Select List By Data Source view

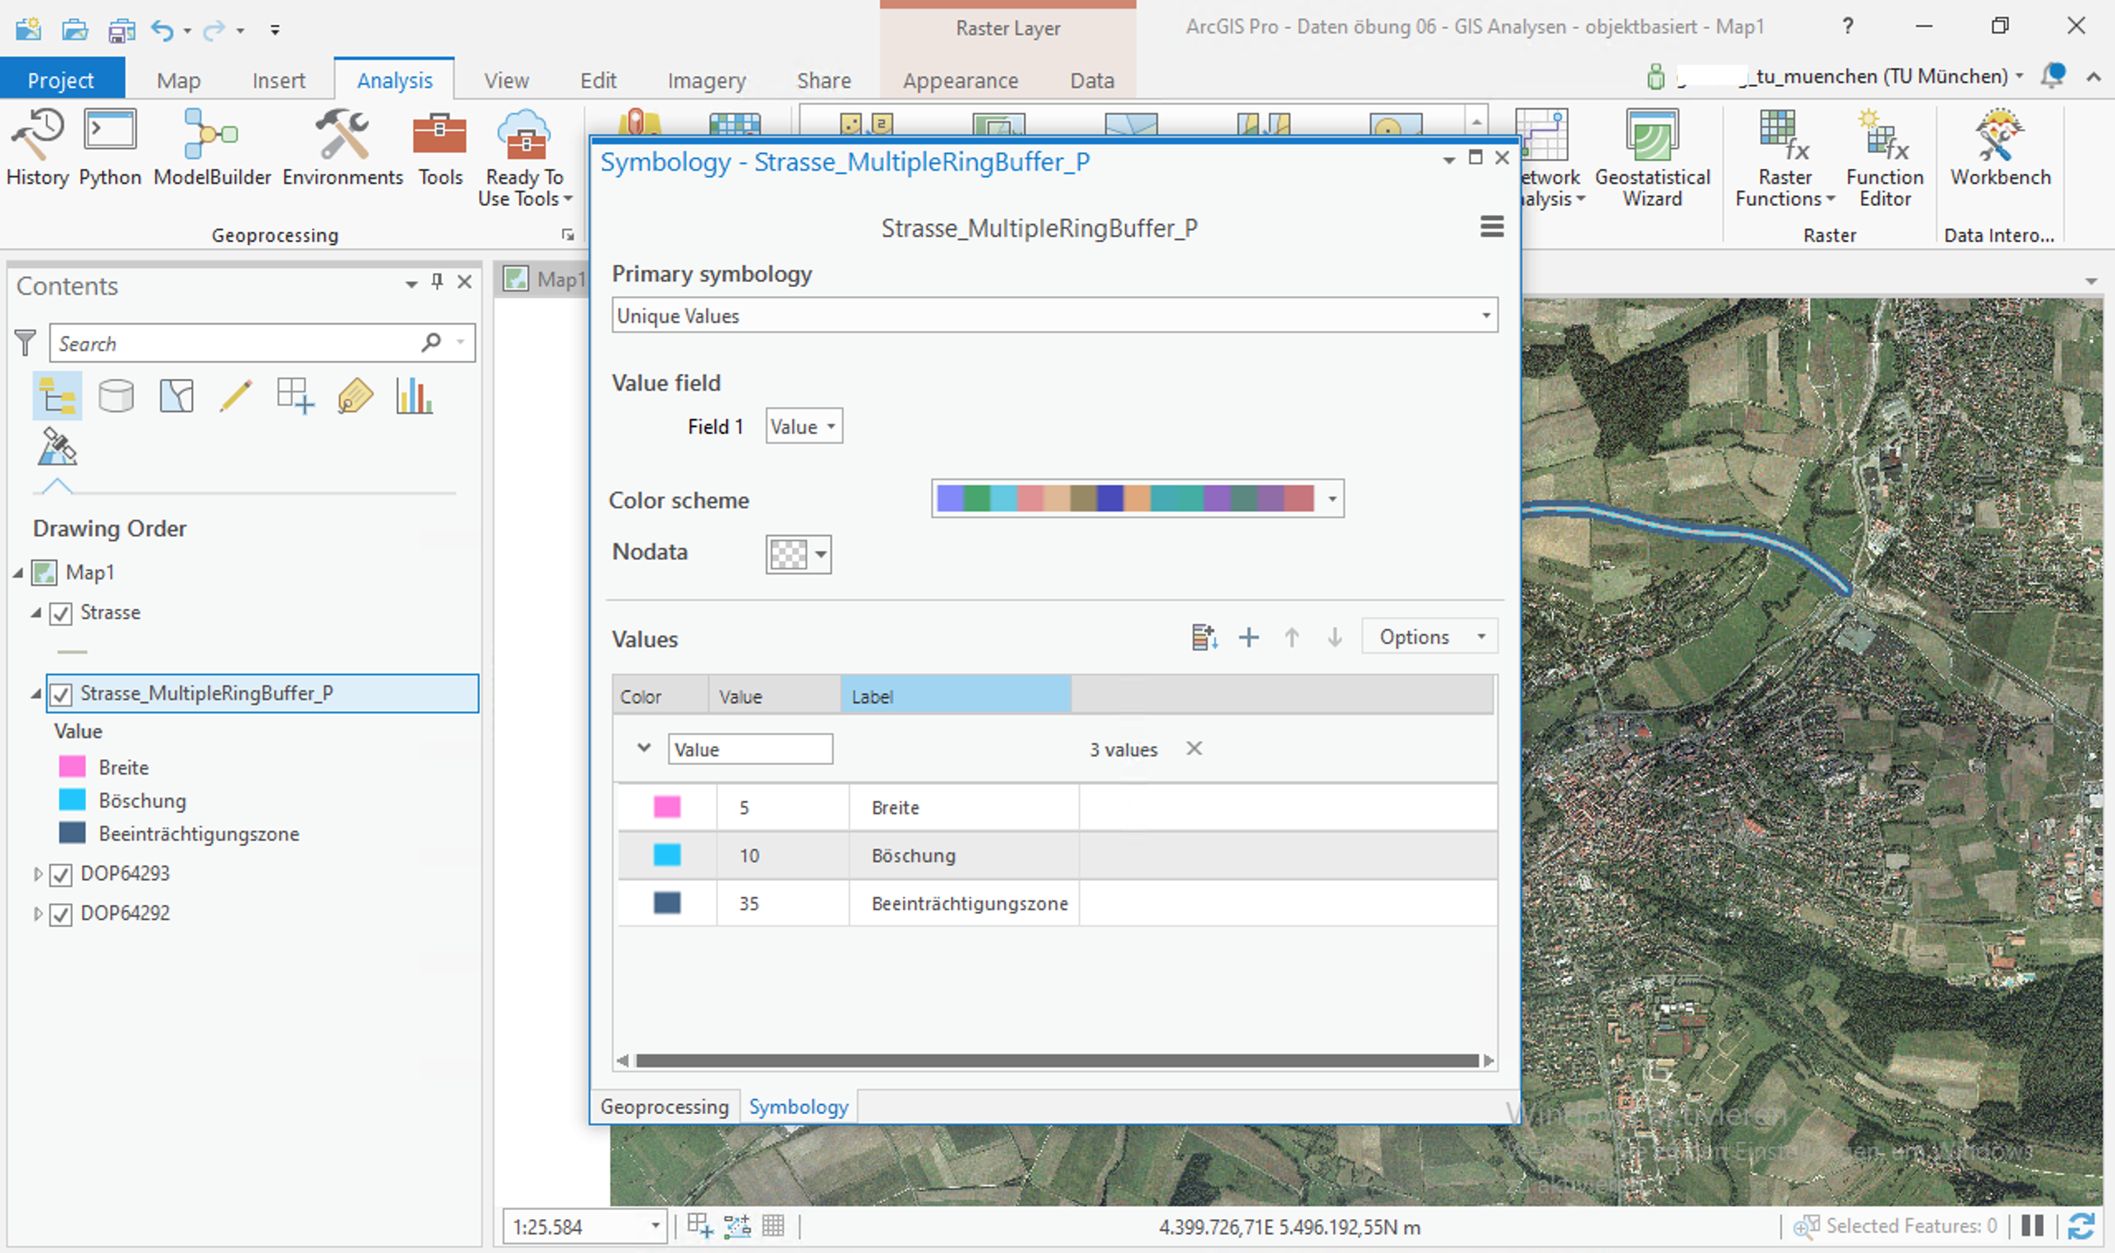point(117,395)
